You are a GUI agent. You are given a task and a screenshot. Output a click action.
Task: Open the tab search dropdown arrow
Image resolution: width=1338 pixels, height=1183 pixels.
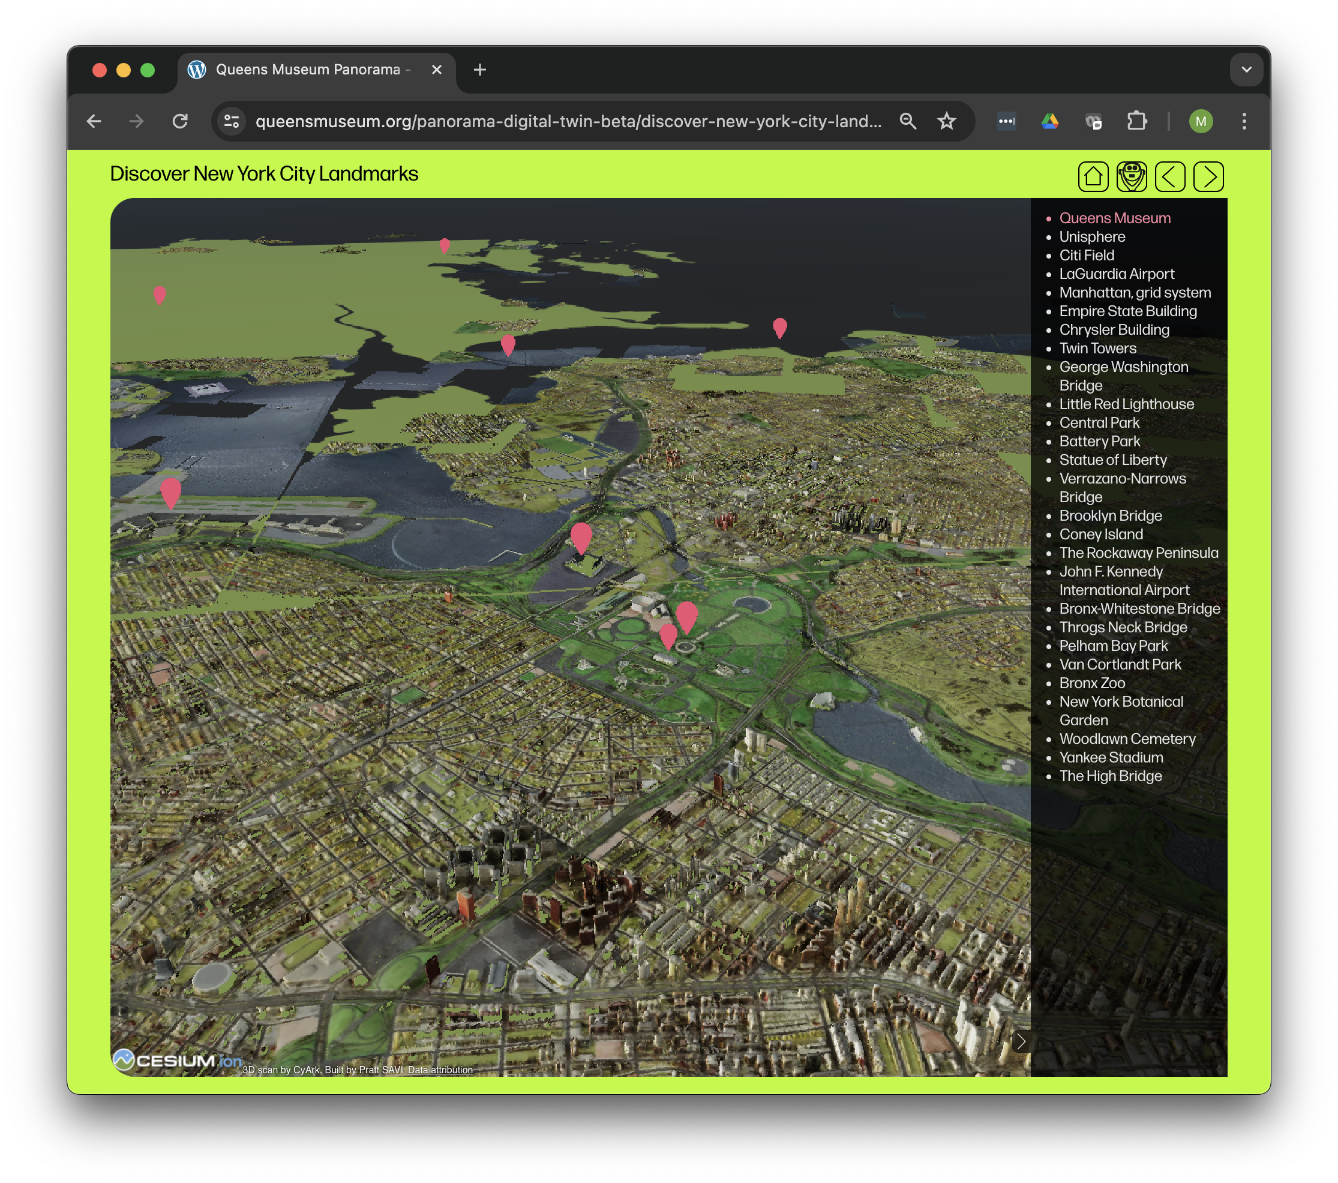coord(1246,70)
